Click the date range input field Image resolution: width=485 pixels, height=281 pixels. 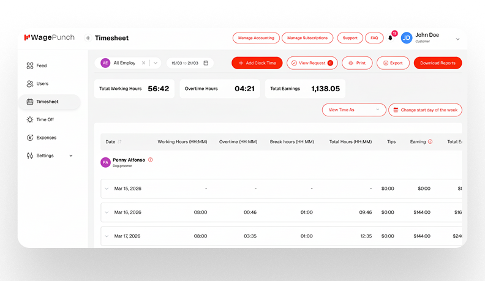186,63
